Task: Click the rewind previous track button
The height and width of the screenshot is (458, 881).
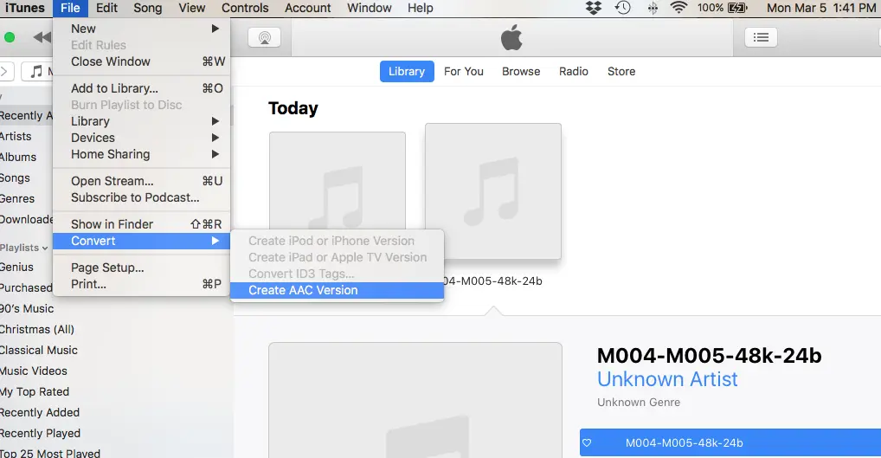Action: [x=42, y=37]
